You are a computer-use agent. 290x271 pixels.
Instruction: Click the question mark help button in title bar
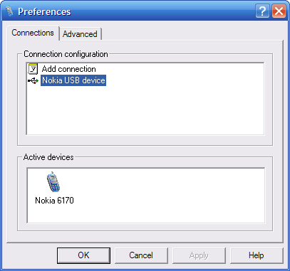[262, 11]
